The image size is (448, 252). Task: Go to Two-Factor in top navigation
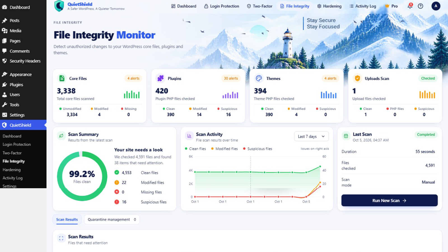260,6
